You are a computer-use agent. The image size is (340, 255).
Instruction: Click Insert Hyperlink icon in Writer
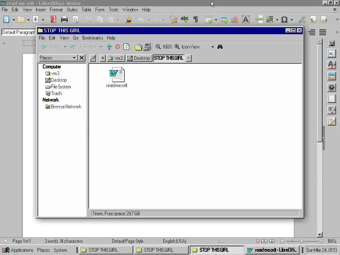click(x=302, y=20)
